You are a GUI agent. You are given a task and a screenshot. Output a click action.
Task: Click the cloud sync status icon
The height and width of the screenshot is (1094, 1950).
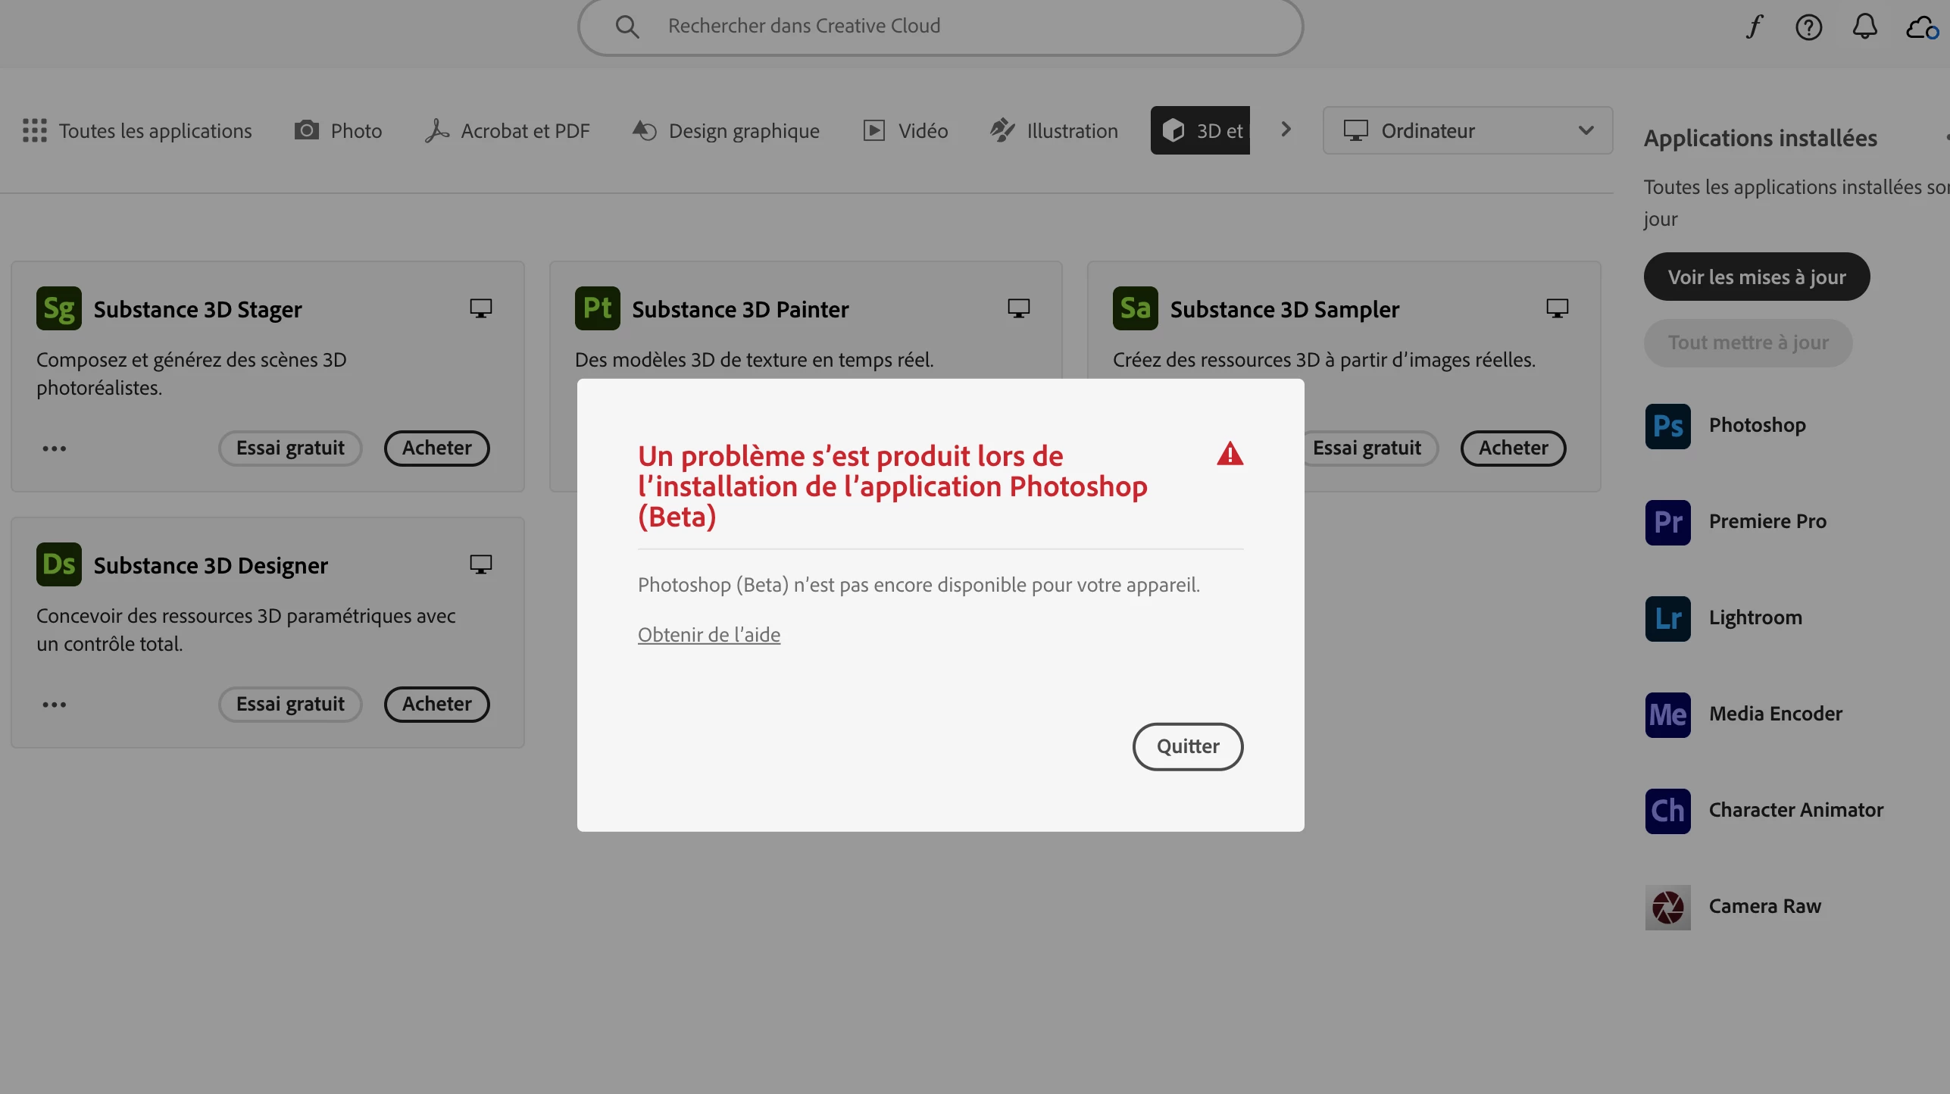(x=1921, y=27)
